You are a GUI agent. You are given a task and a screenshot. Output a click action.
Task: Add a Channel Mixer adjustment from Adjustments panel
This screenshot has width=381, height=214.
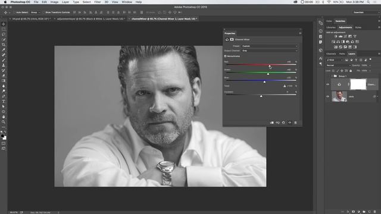point(352,42)
